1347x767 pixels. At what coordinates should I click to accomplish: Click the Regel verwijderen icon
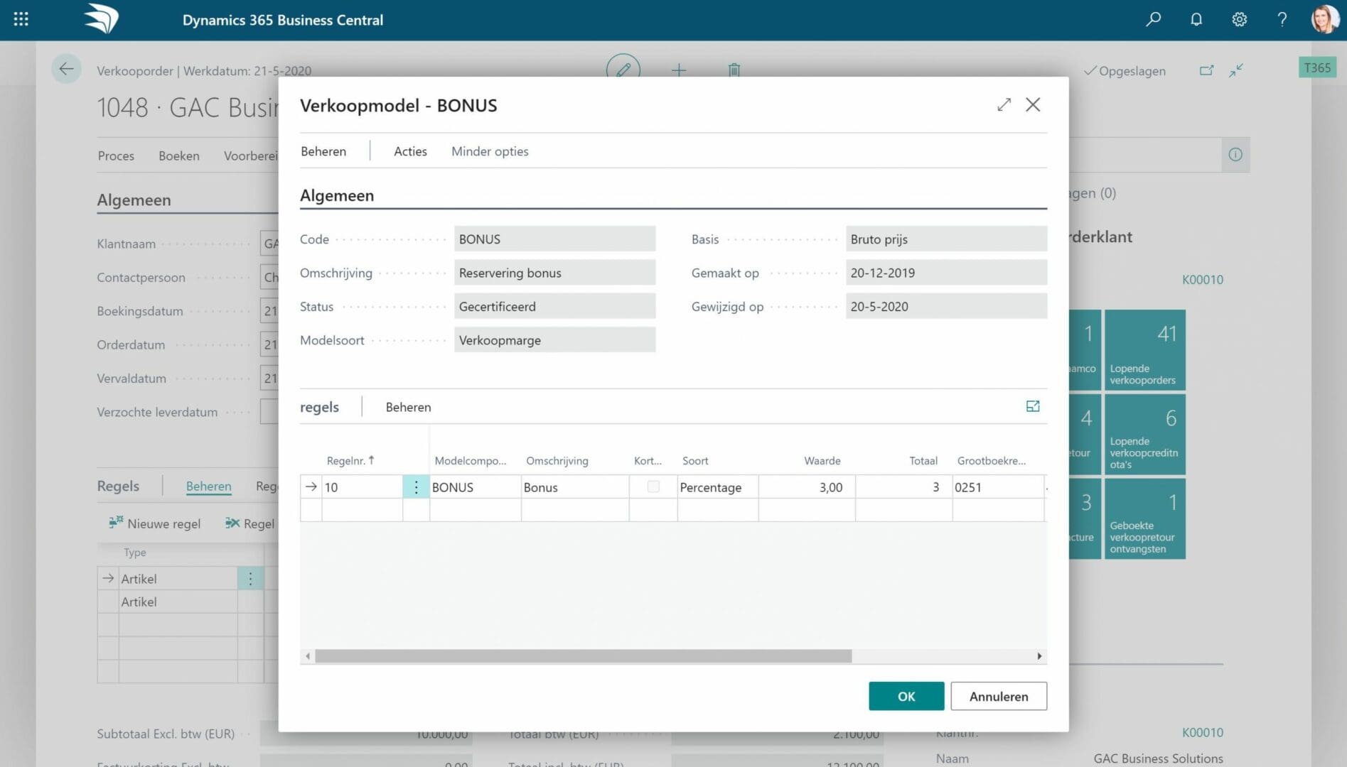(x=232, y=523)
